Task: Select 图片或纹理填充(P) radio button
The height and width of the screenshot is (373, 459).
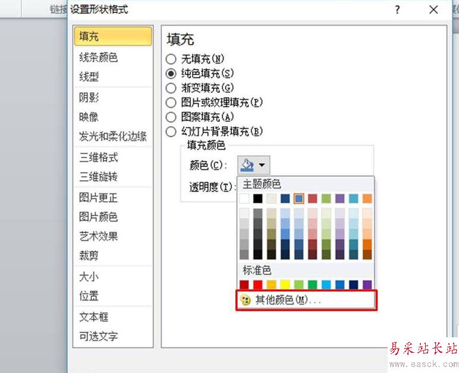Action: pos(171,102)
